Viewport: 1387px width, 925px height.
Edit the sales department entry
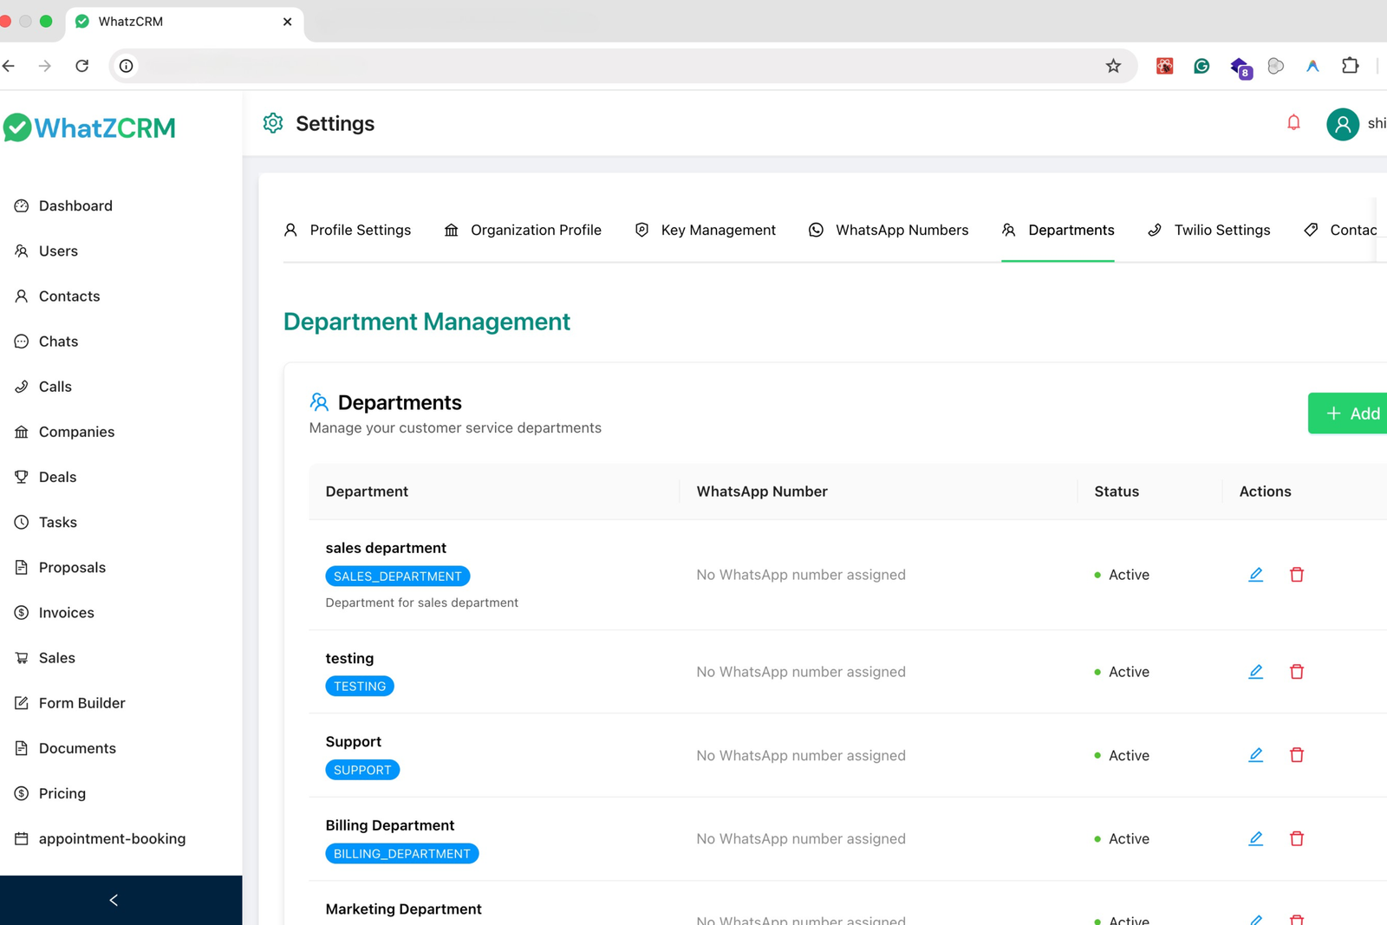tap(1255, 574)
